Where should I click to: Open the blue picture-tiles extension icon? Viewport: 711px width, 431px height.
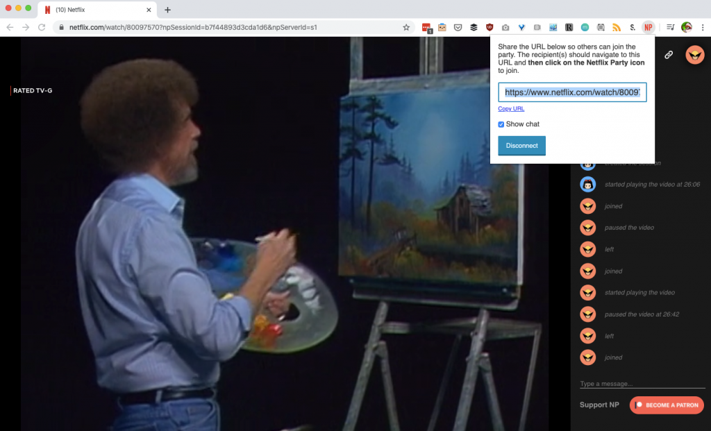(553, 28)
